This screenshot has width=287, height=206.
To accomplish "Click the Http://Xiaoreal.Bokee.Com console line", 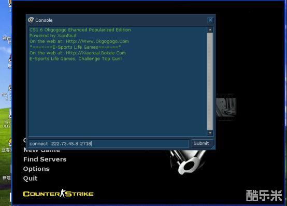I will [78, 53].
